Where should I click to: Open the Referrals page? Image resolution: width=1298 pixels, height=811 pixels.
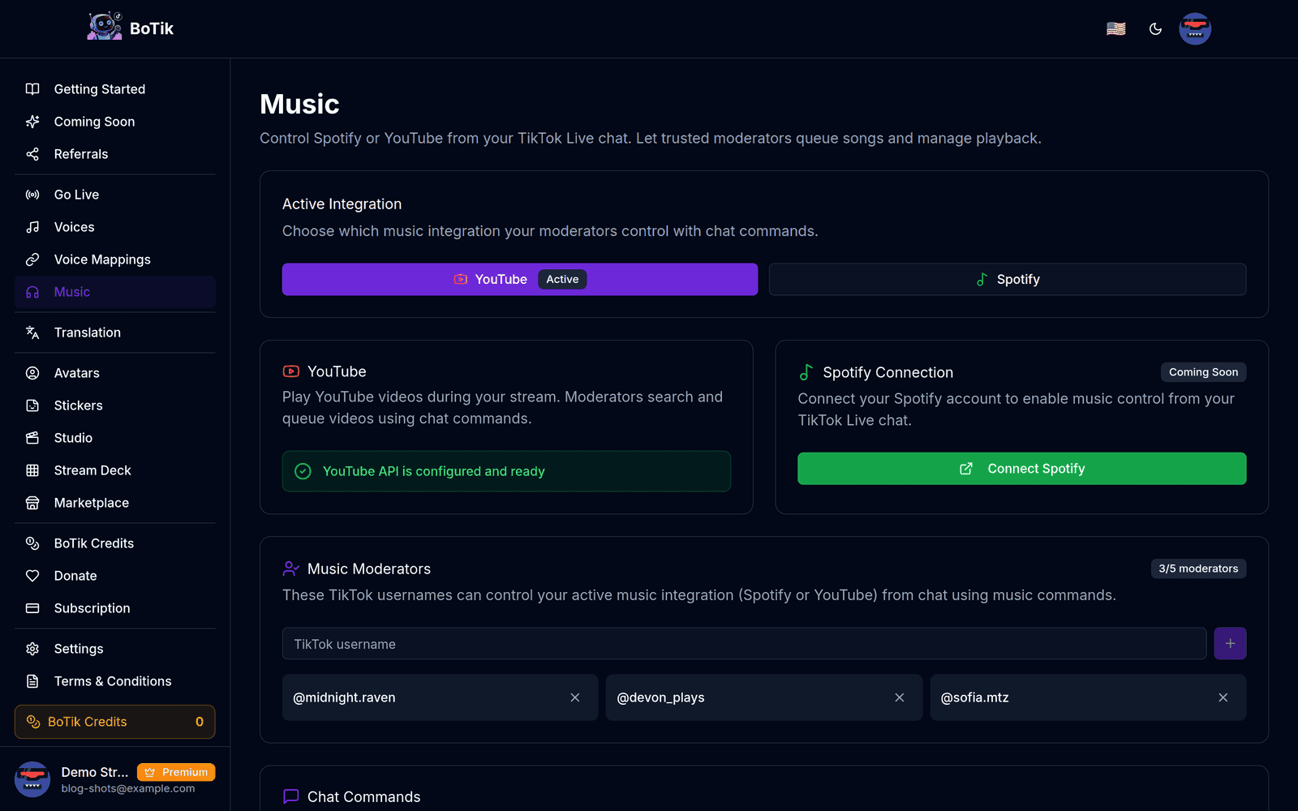[115, 154]
